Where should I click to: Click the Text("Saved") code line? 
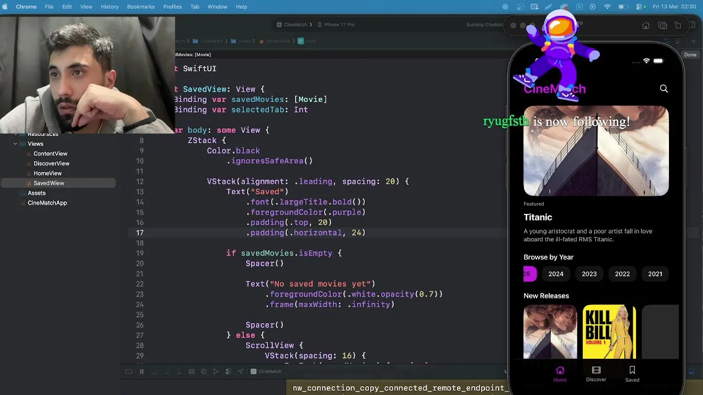tap(257, 191)
